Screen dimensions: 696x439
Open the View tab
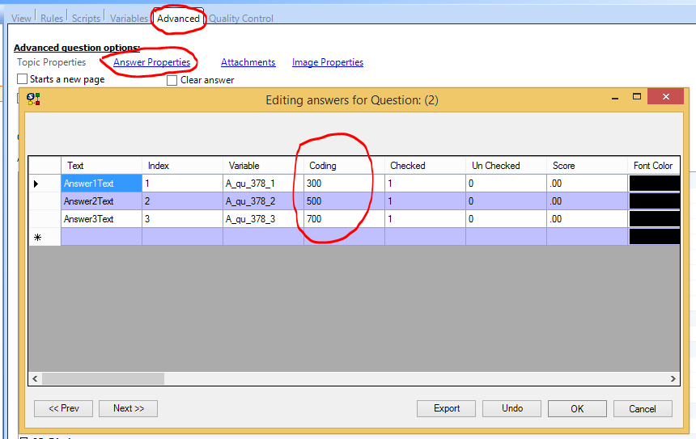click(21, 18)
